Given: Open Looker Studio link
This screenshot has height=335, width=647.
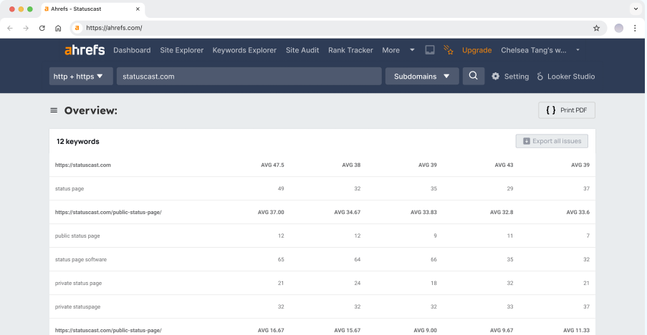Looking at the screenshot, I should [x=571, y=76].
